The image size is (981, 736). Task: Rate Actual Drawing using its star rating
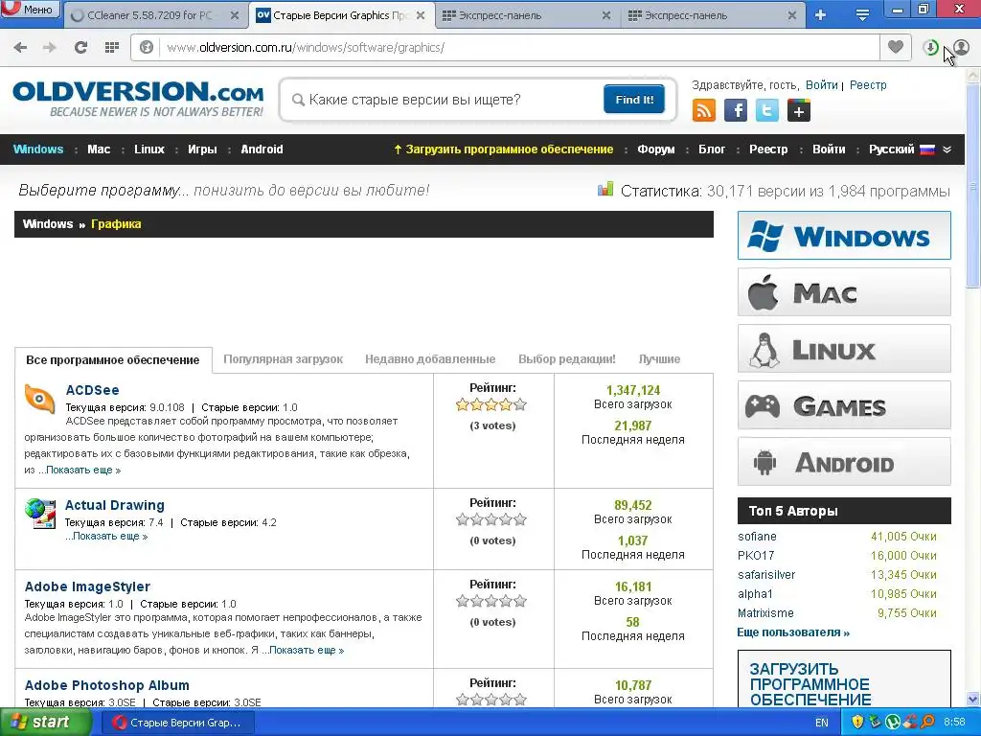(491, 519)
